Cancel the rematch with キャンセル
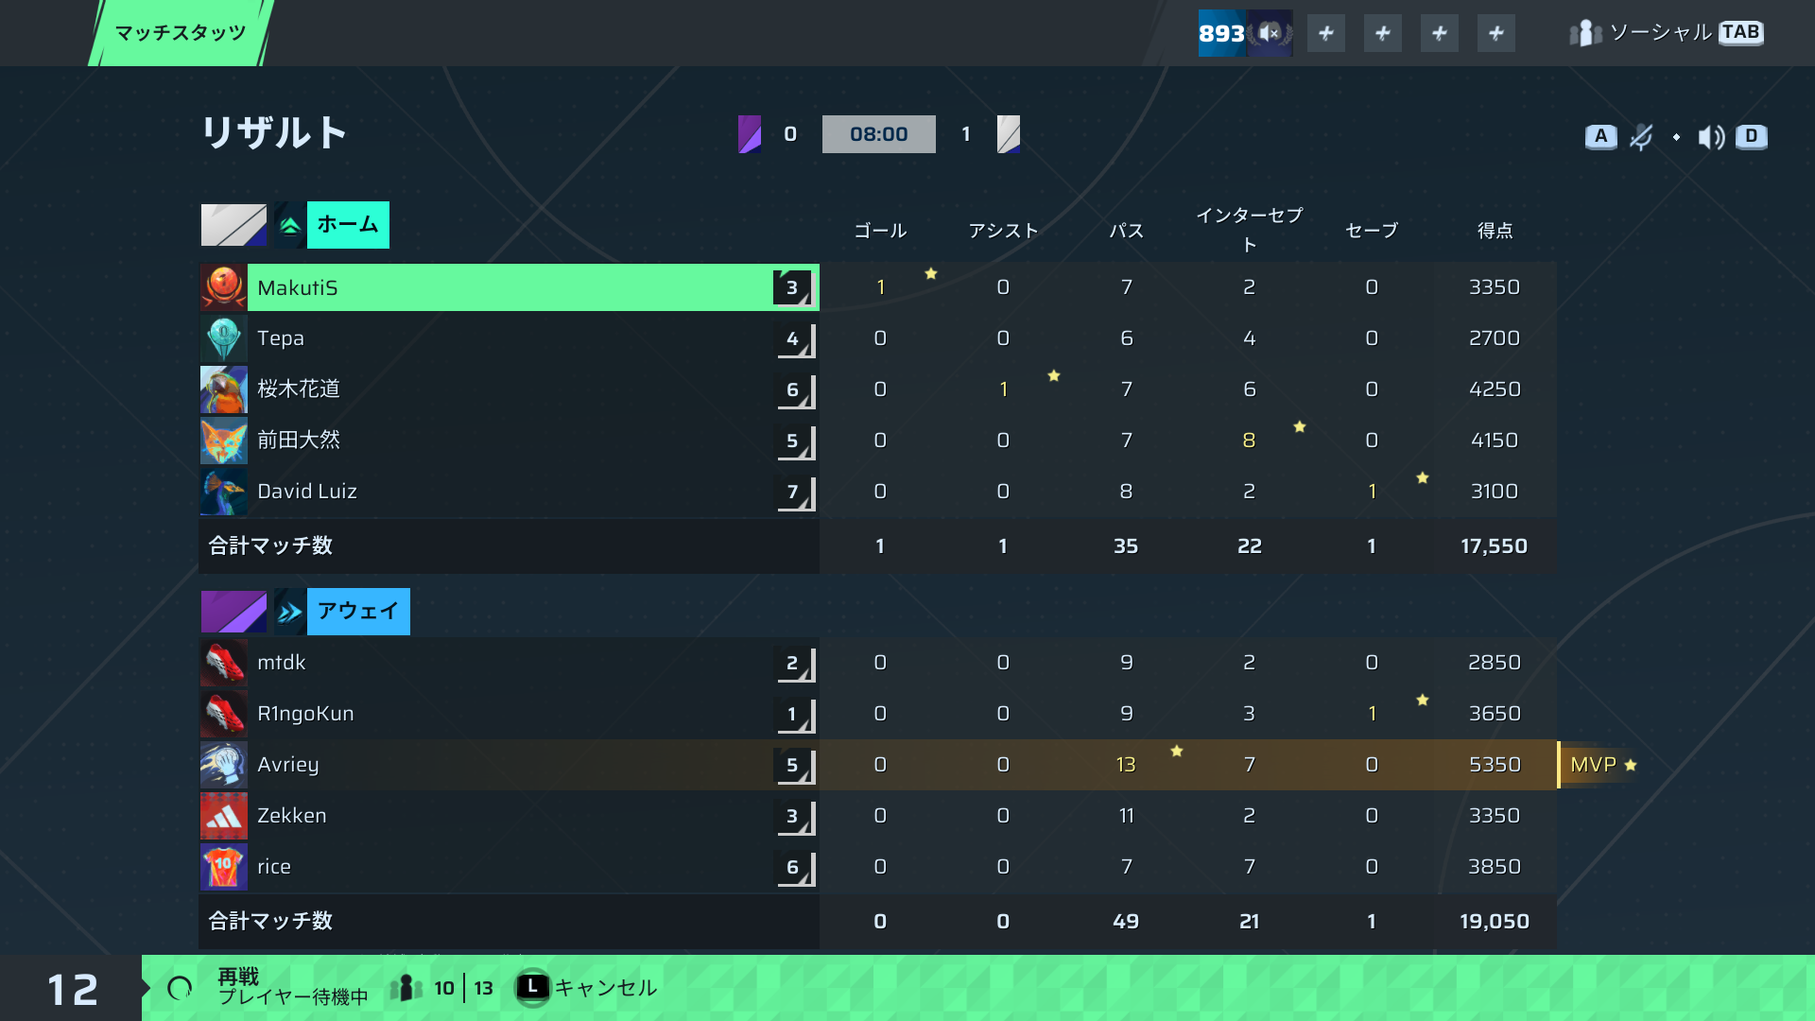 coord(587,988)
